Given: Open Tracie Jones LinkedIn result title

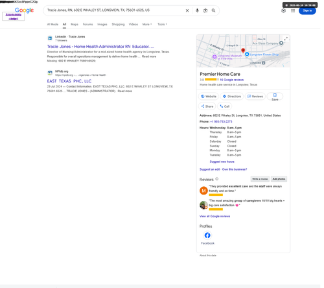Looking at the screenshot, I should pos(100,47).
